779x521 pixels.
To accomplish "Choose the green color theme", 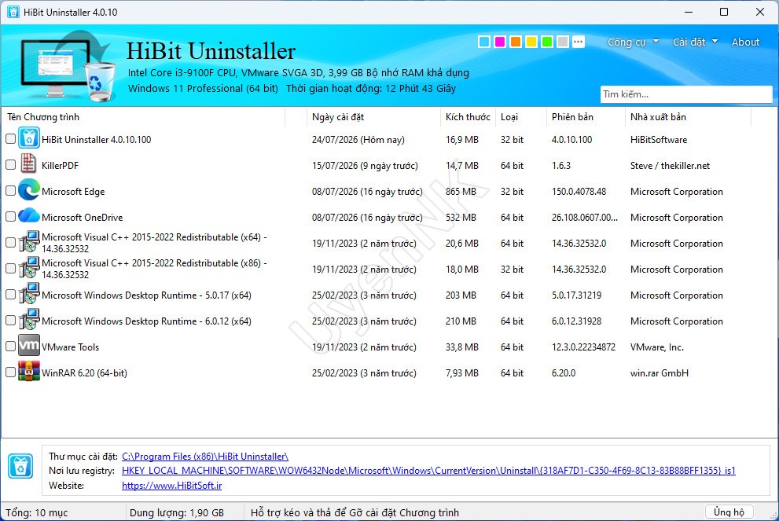I will 547,42.
